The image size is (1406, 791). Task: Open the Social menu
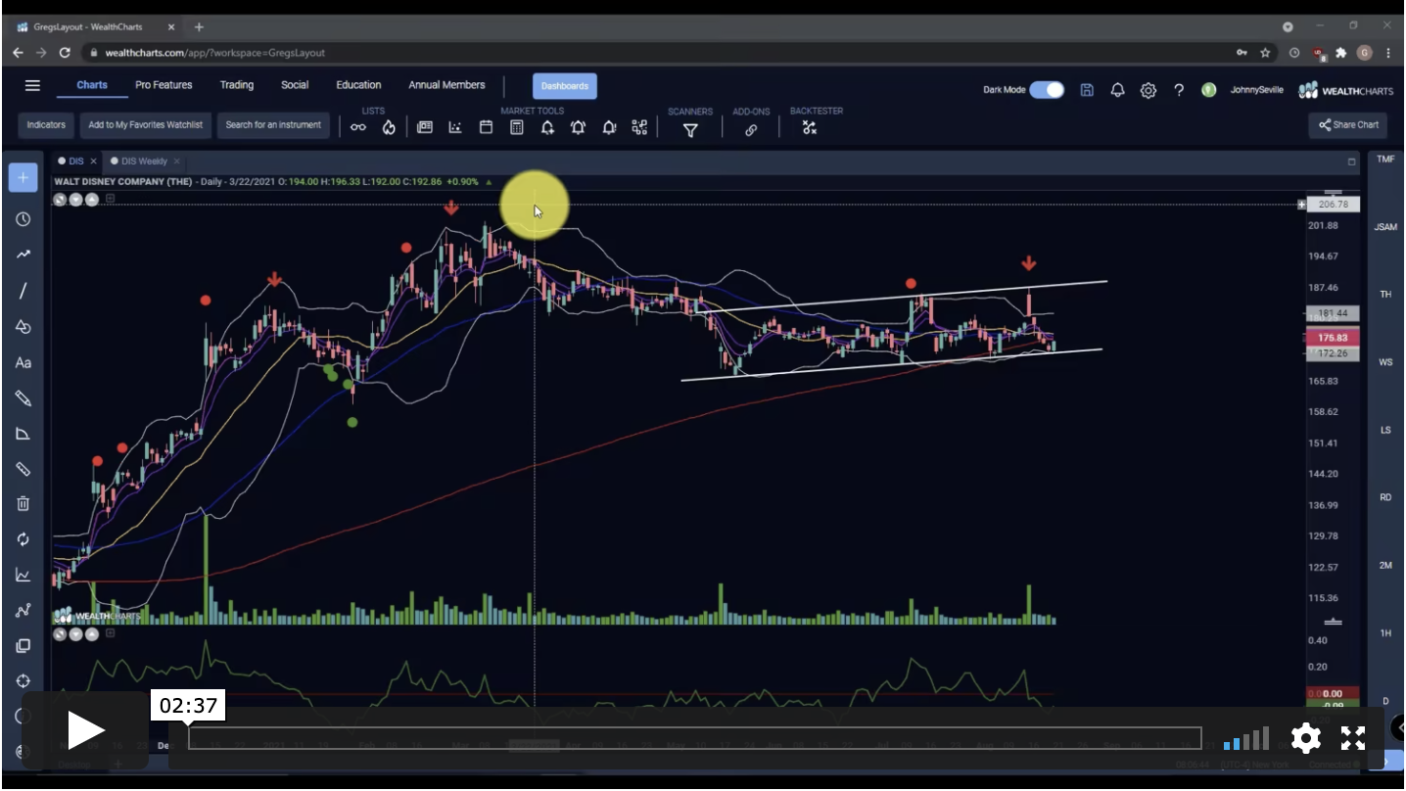pos(295,85)
